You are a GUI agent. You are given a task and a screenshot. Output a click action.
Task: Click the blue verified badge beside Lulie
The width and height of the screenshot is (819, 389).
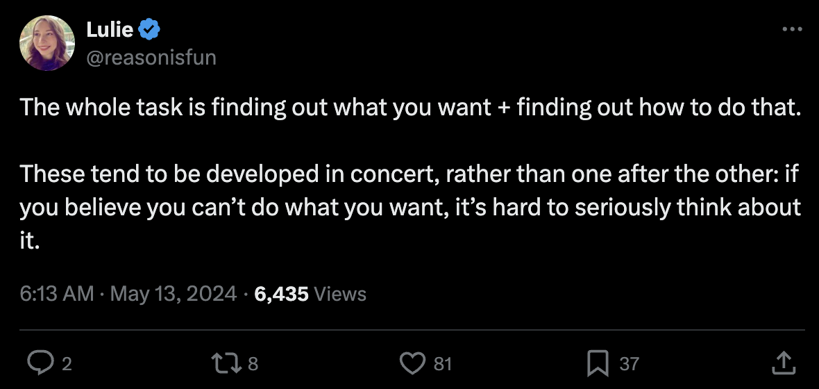(x=150, y=30)
